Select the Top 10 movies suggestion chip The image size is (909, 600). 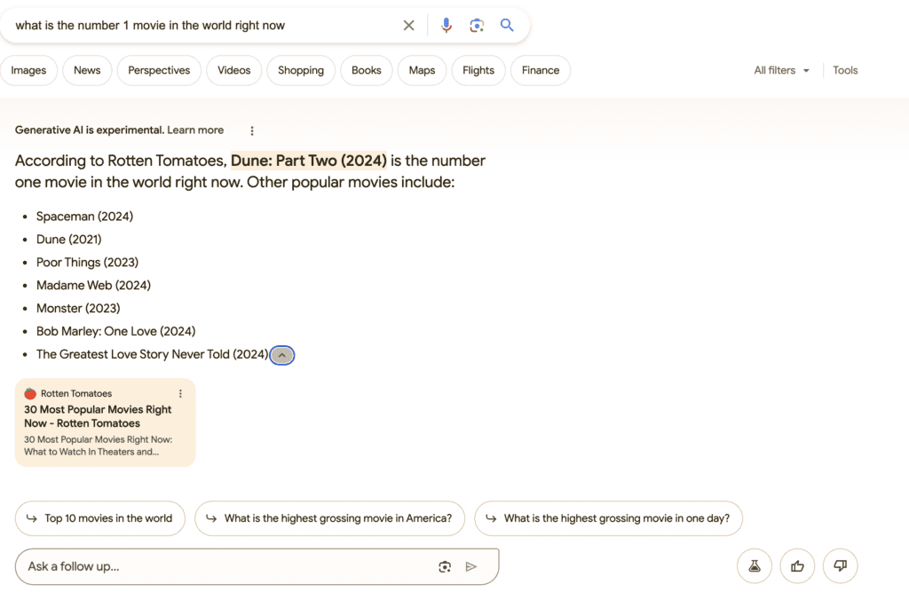[x=99, y=518]
